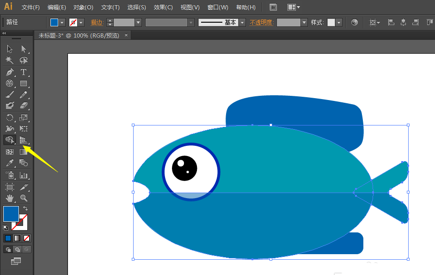435x275 pixels.
Task: Select the Magic Wand tool
Action: (10, 60)
